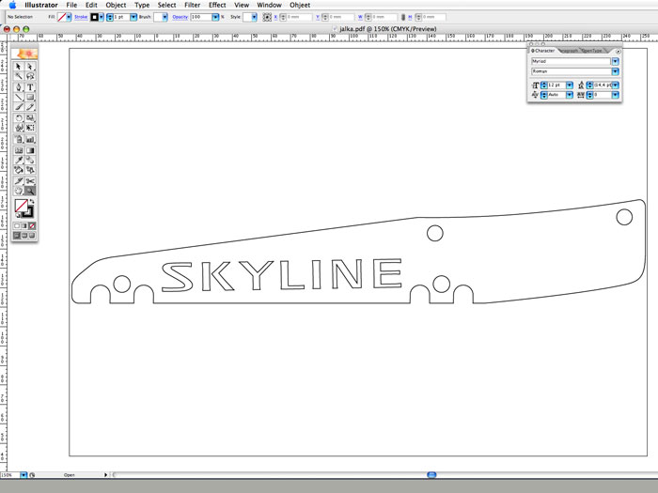Open the Effect menu
The width and height of the screenshot is (658, 493).
coord(217,5)
